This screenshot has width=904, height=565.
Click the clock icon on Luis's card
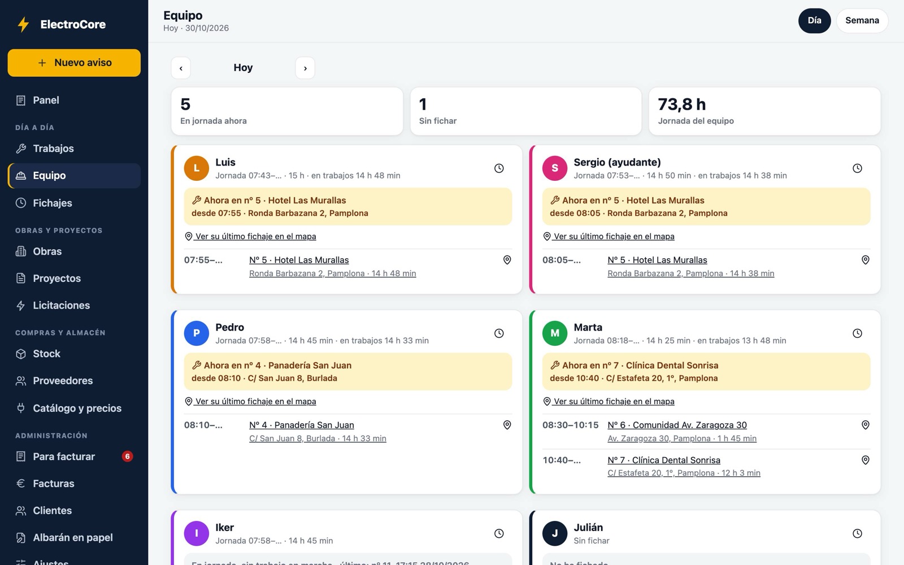(x=499, y=168)
